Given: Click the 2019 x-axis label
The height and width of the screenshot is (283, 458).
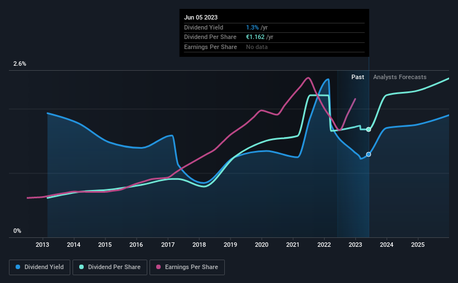Looking at the screenshot, I should [230, 245].
